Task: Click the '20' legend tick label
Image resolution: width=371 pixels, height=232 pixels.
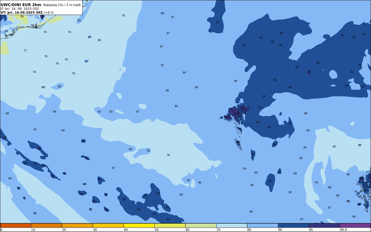Action: coord(64,230)
